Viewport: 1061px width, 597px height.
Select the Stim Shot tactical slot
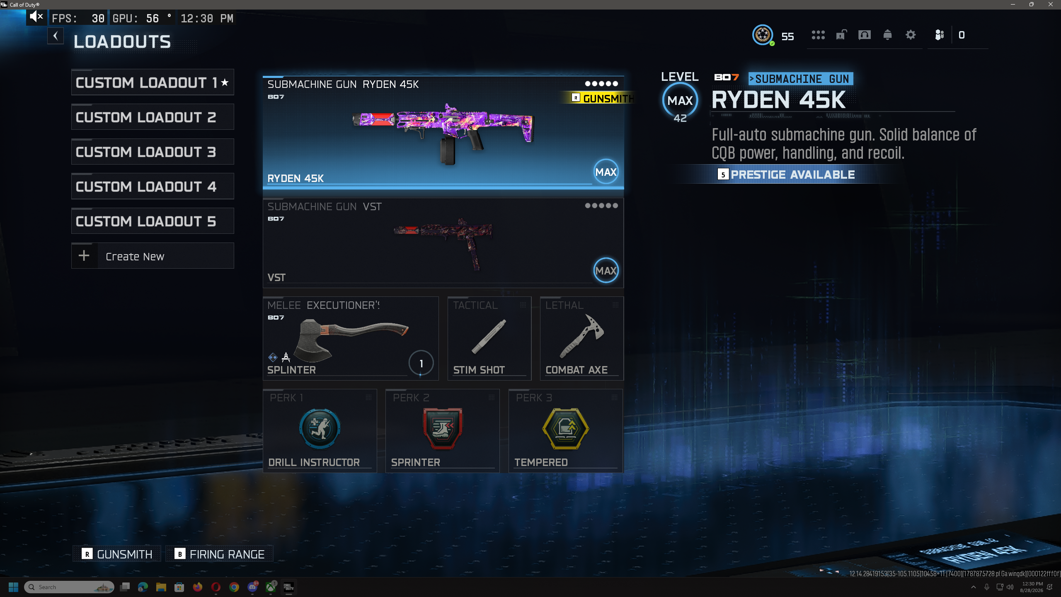(489, 338)
